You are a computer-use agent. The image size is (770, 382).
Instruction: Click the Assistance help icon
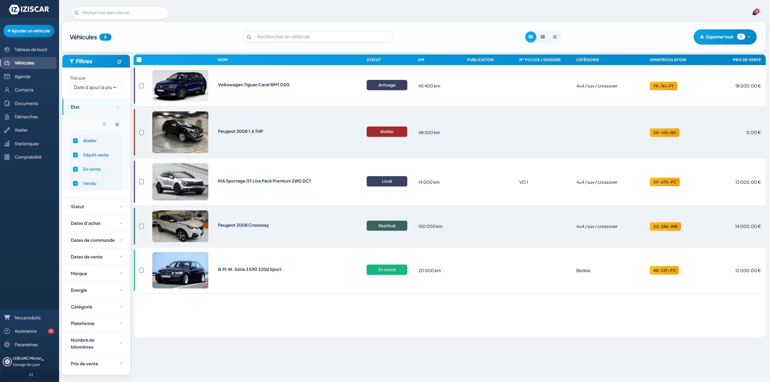(x=7, y=331)
